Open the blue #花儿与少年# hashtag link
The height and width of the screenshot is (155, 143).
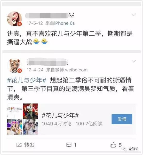(27, 80)
